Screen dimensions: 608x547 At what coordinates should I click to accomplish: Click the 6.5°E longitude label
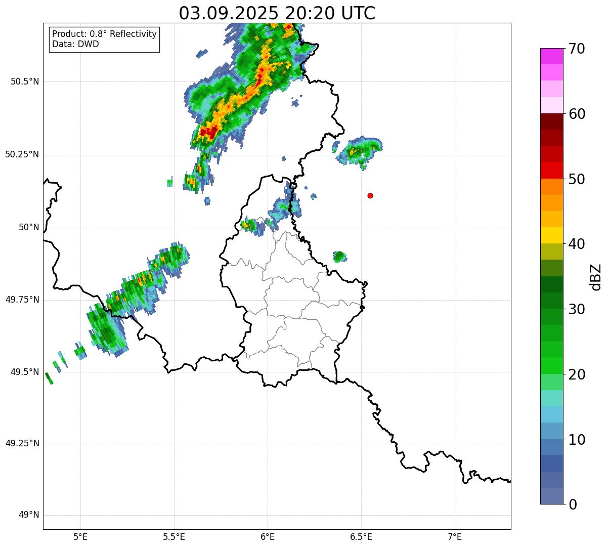click(362, 536)
